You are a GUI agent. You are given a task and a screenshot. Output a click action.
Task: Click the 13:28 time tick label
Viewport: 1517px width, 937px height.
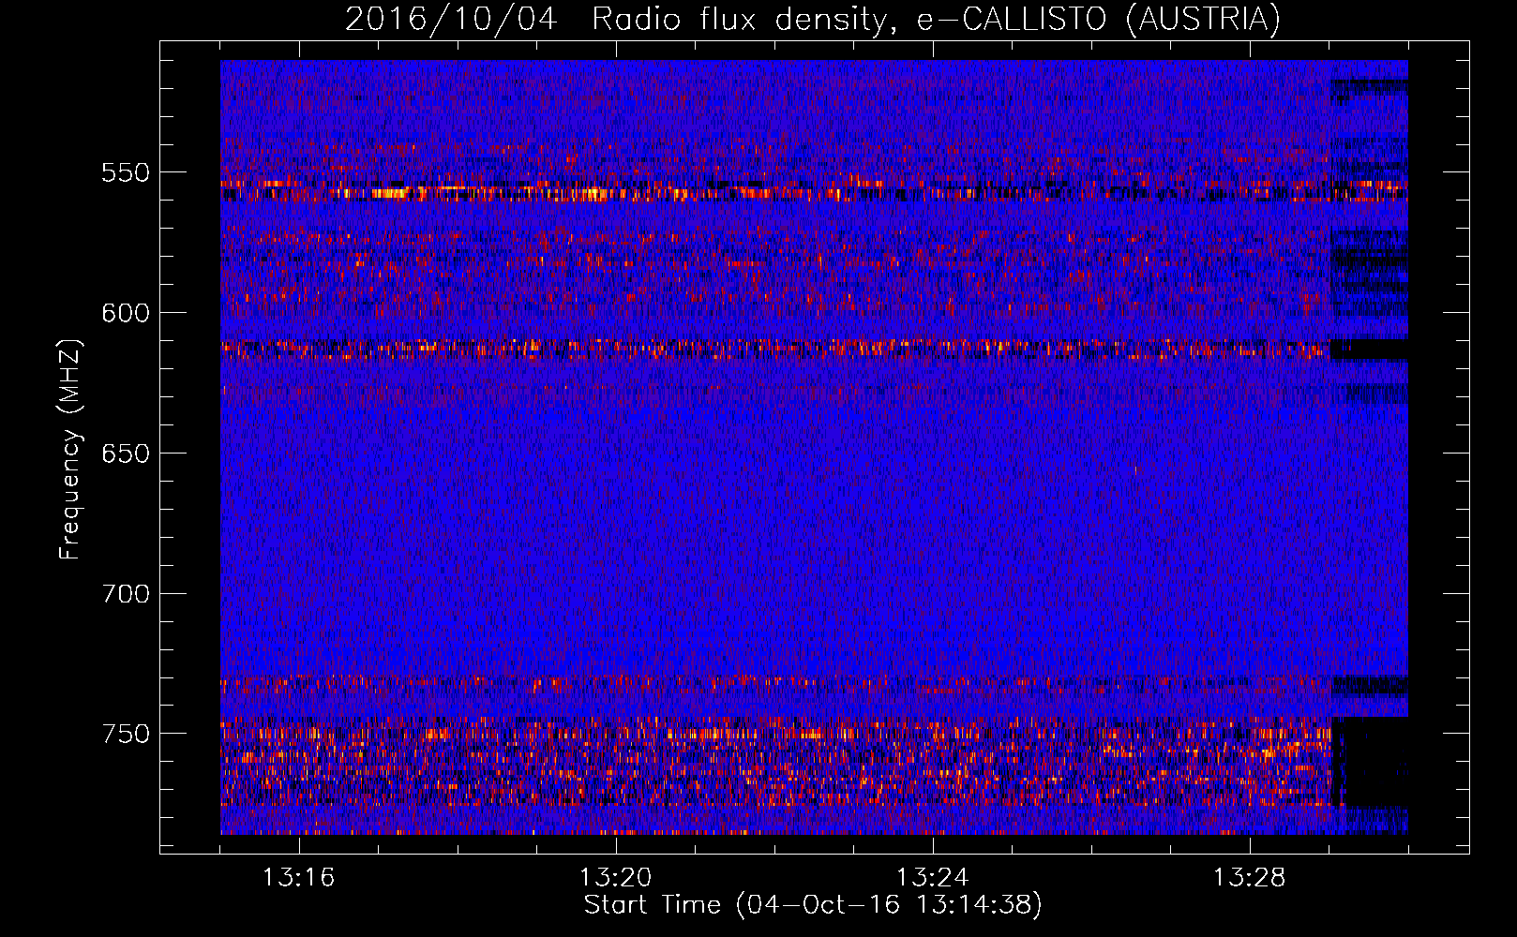coord(1249,878)
